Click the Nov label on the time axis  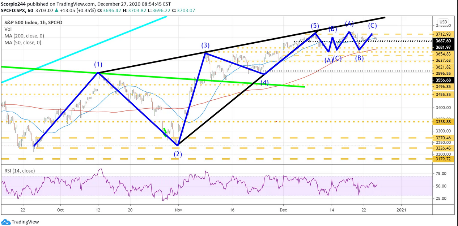tap(179, 209)
